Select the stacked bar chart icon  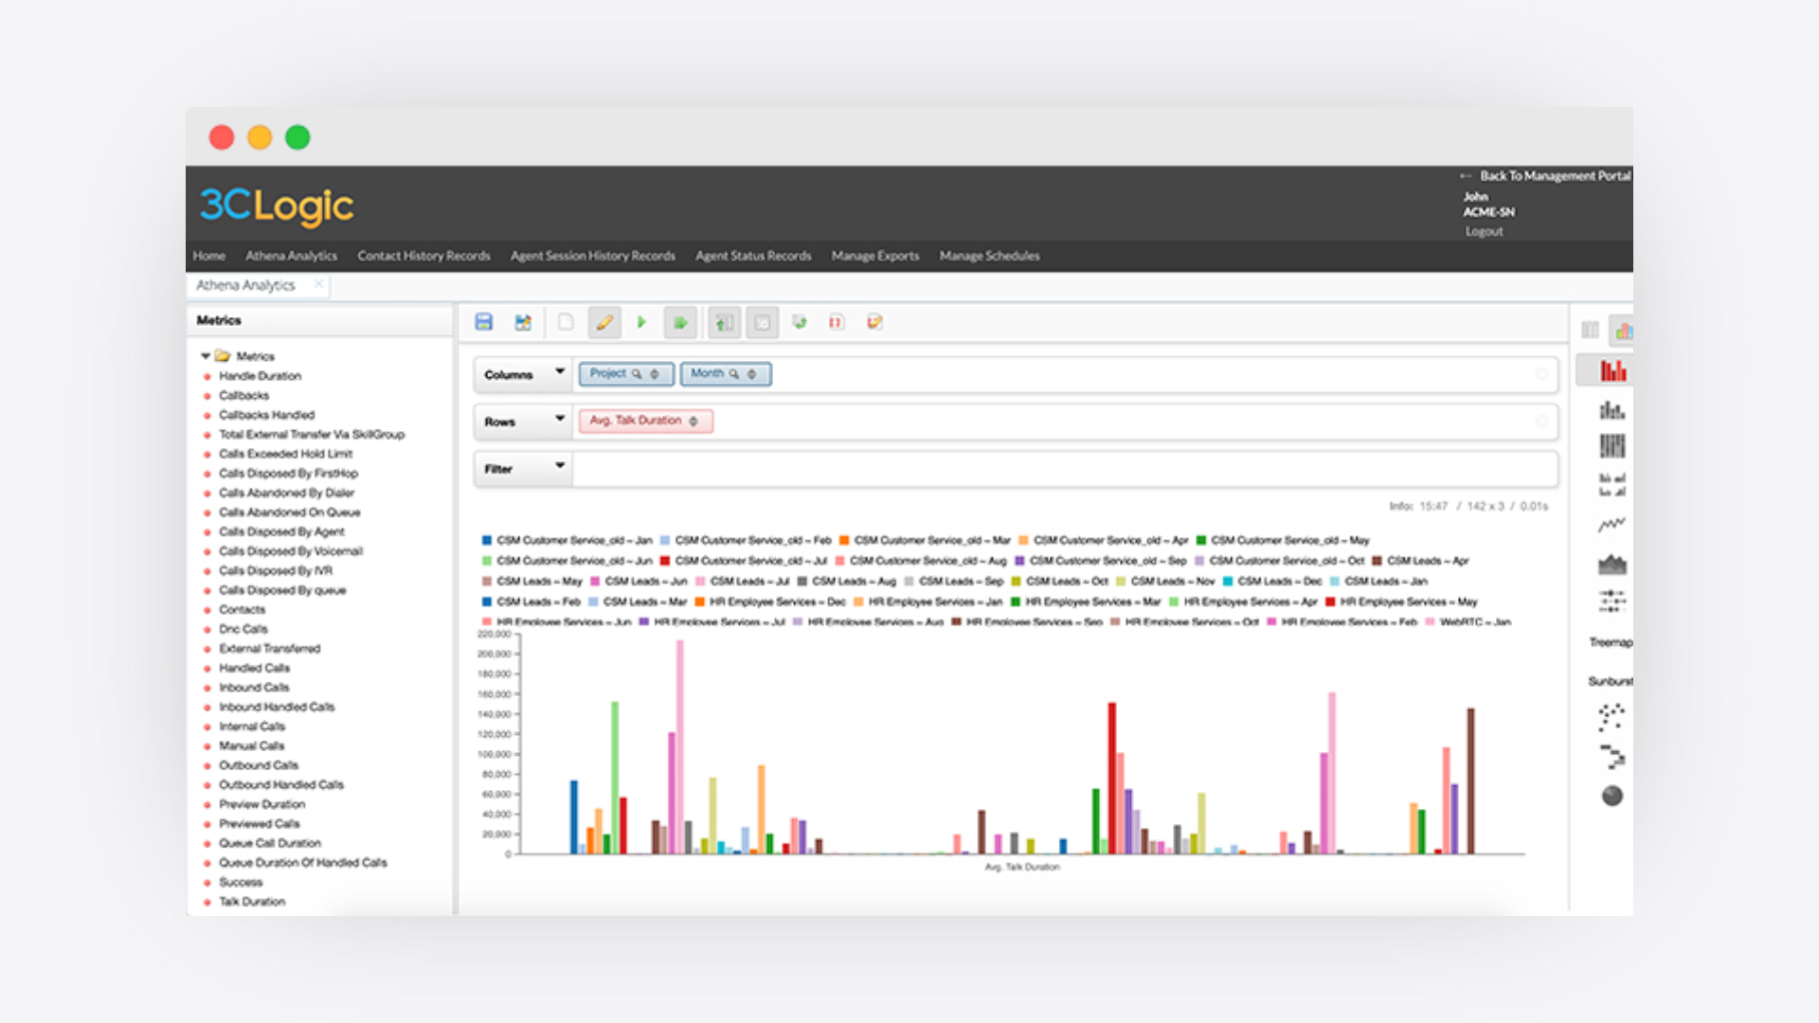(1612, 410)
